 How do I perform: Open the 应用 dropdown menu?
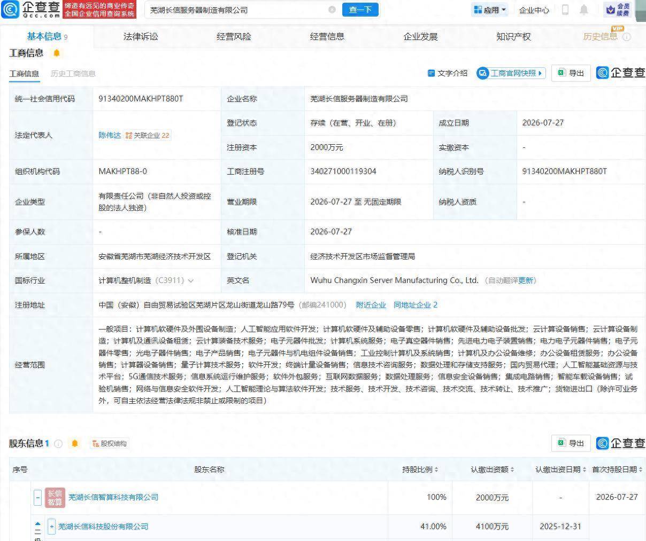coord(489,10)
